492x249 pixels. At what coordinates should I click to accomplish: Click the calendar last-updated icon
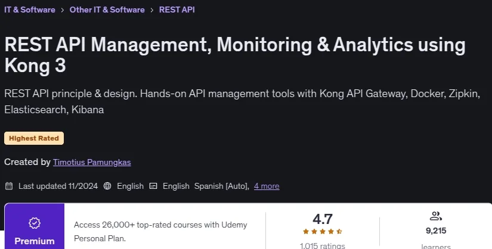[9, 186]
